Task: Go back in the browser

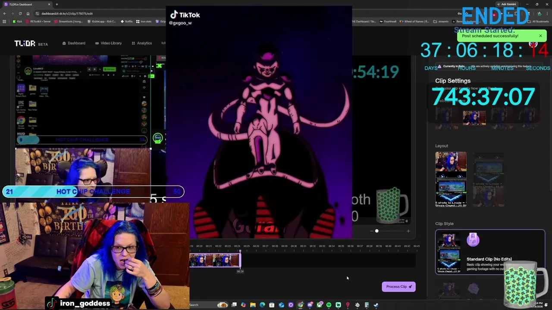Action: click(x=5, y=13)
